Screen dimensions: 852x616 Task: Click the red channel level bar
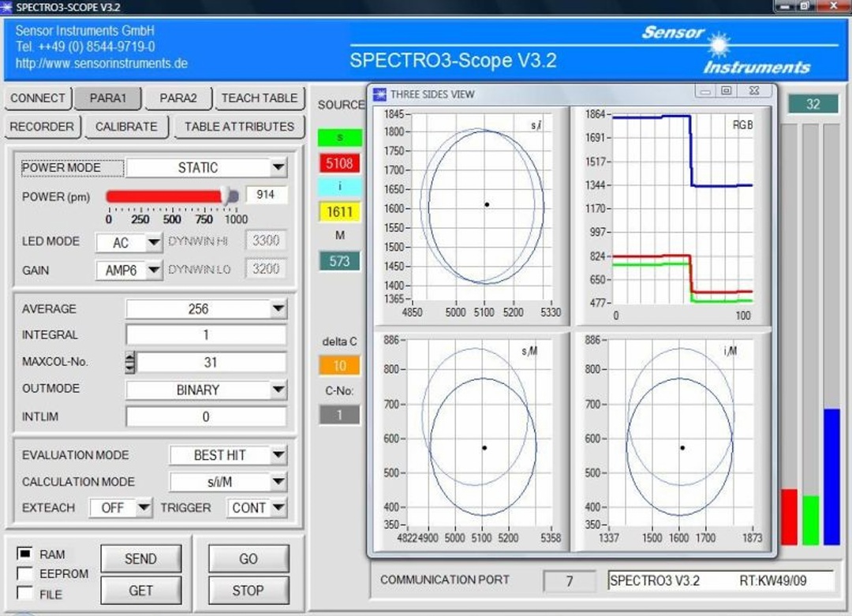point(789,517)
